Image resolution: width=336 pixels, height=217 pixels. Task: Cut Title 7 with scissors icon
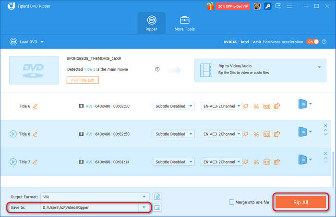click(x=256, y=162)
